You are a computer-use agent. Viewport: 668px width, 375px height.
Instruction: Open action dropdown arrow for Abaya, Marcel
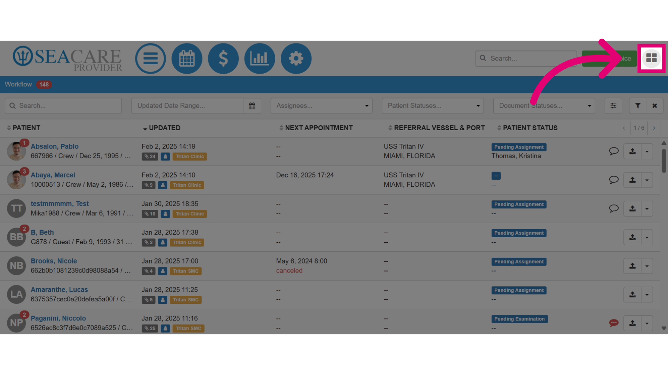coord(647,180)
